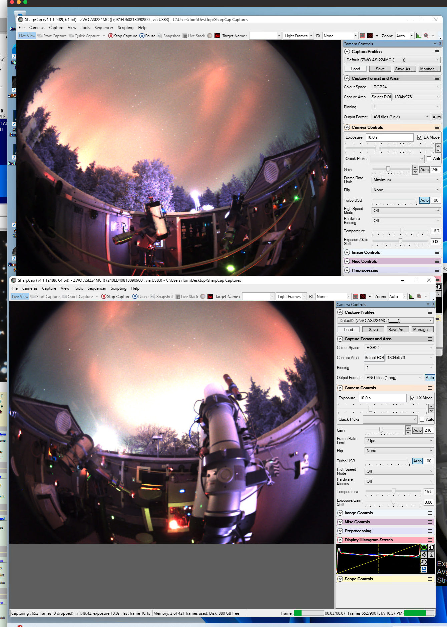Screen dimensions: 447x627
Task: Toggle Auto gain button in lower window
Action: pyautogui.click(x=417, y=430)
